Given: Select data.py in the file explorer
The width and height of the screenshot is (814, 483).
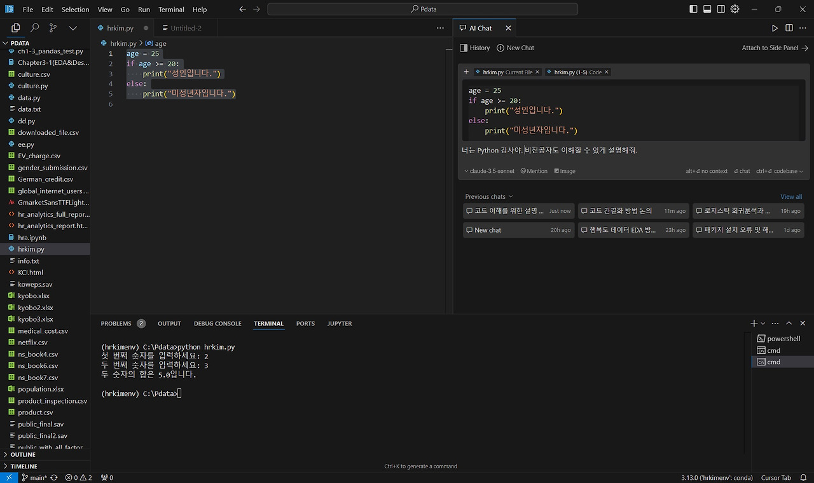Looking at the screenshot, I should (29, 98).
